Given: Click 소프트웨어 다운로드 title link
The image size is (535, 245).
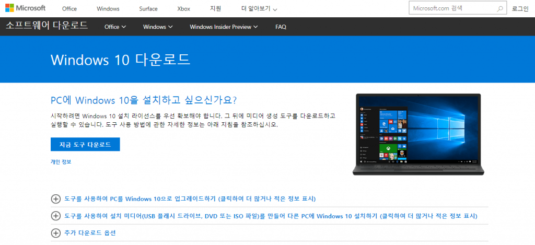Looking at the screenshot, I should point(46,26).
